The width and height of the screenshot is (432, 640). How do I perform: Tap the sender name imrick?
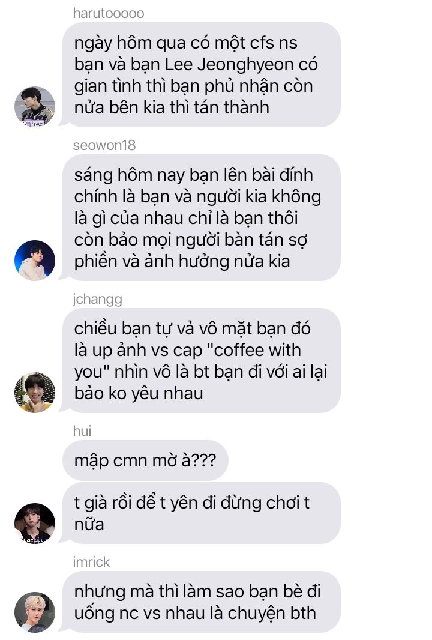91,562
